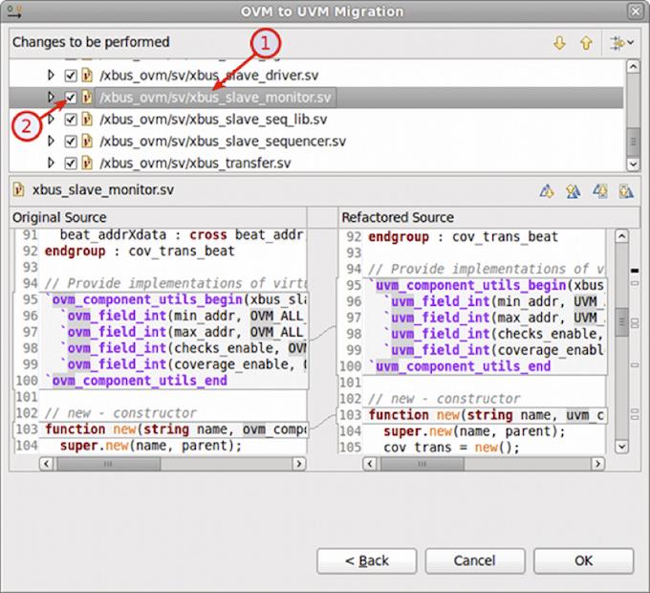This screenshot has height=593, width=650.
Task: Click the third compare viewer toolbar icon
Action: tap(600, 190)
